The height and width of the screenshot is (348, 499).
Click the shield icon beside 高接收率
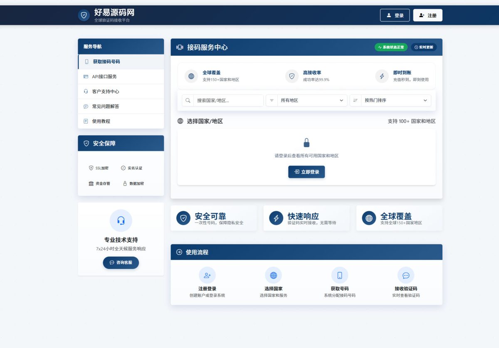(292, 76)
